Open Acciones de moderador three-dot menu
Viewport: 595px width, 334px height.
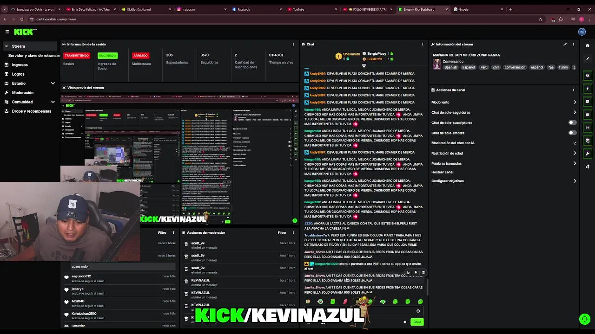click(293, 233)
